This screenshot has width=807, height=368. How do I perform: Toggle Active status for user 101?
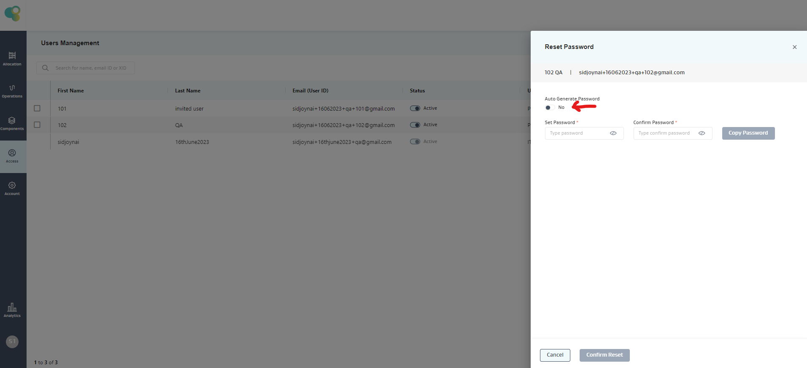pyautogui.click(x=415, y=108)
